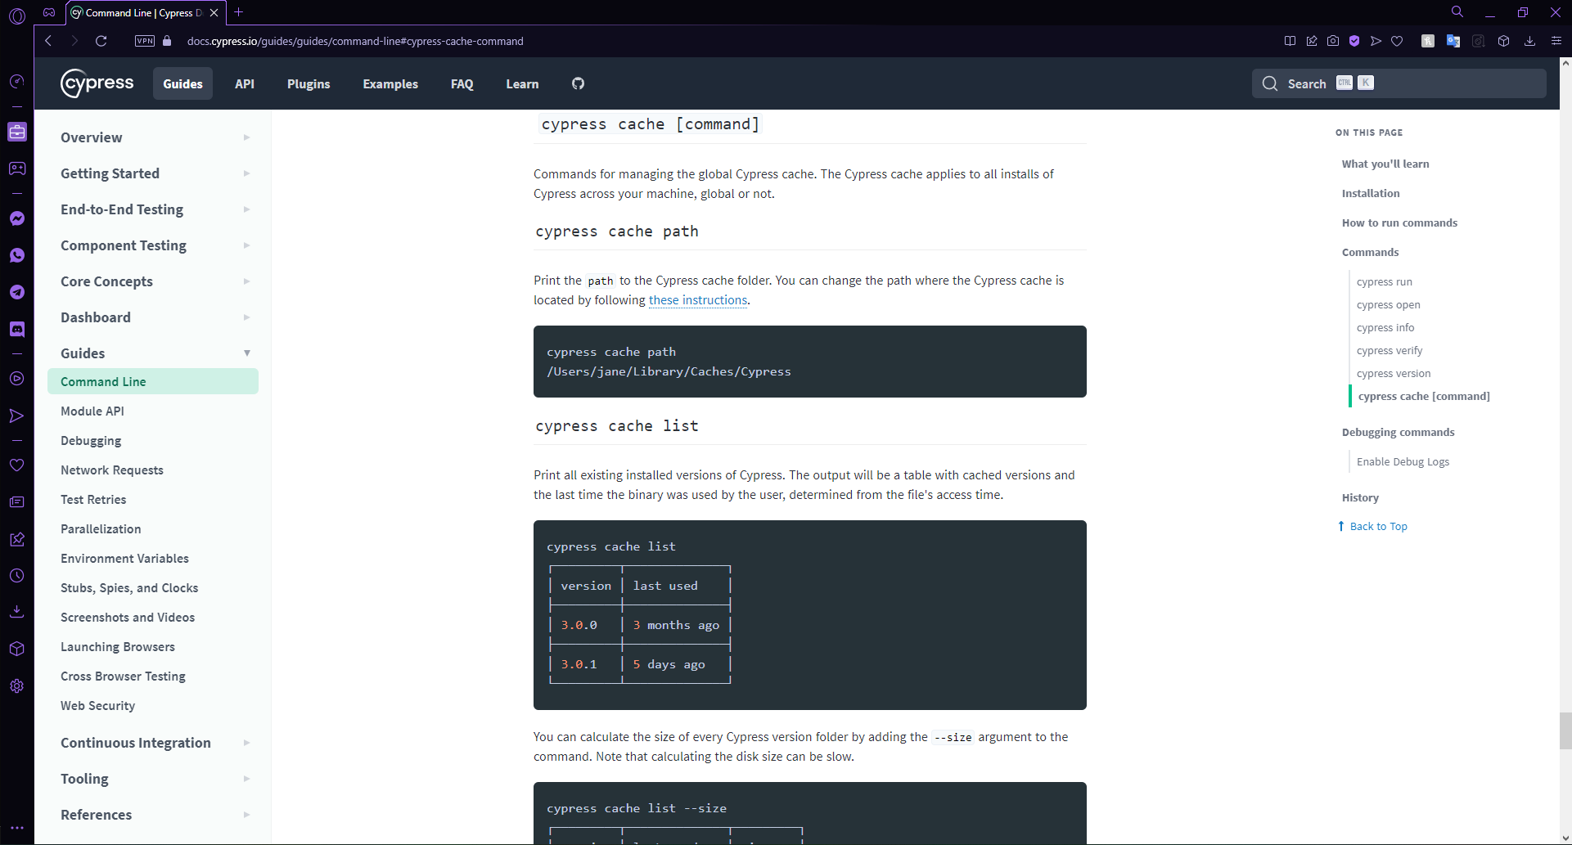Open Downloads icon in the sidebar
The height and width of the screenshot is (845, 1572).
[16, 612]
